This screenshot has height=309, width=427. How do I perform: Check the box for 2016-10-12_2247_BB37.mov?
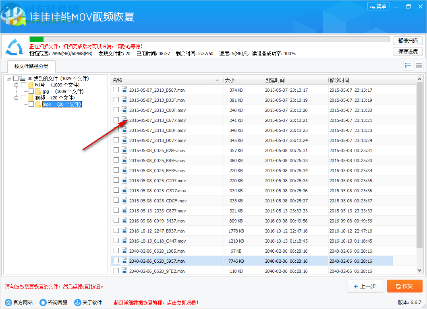coord(116,231)
